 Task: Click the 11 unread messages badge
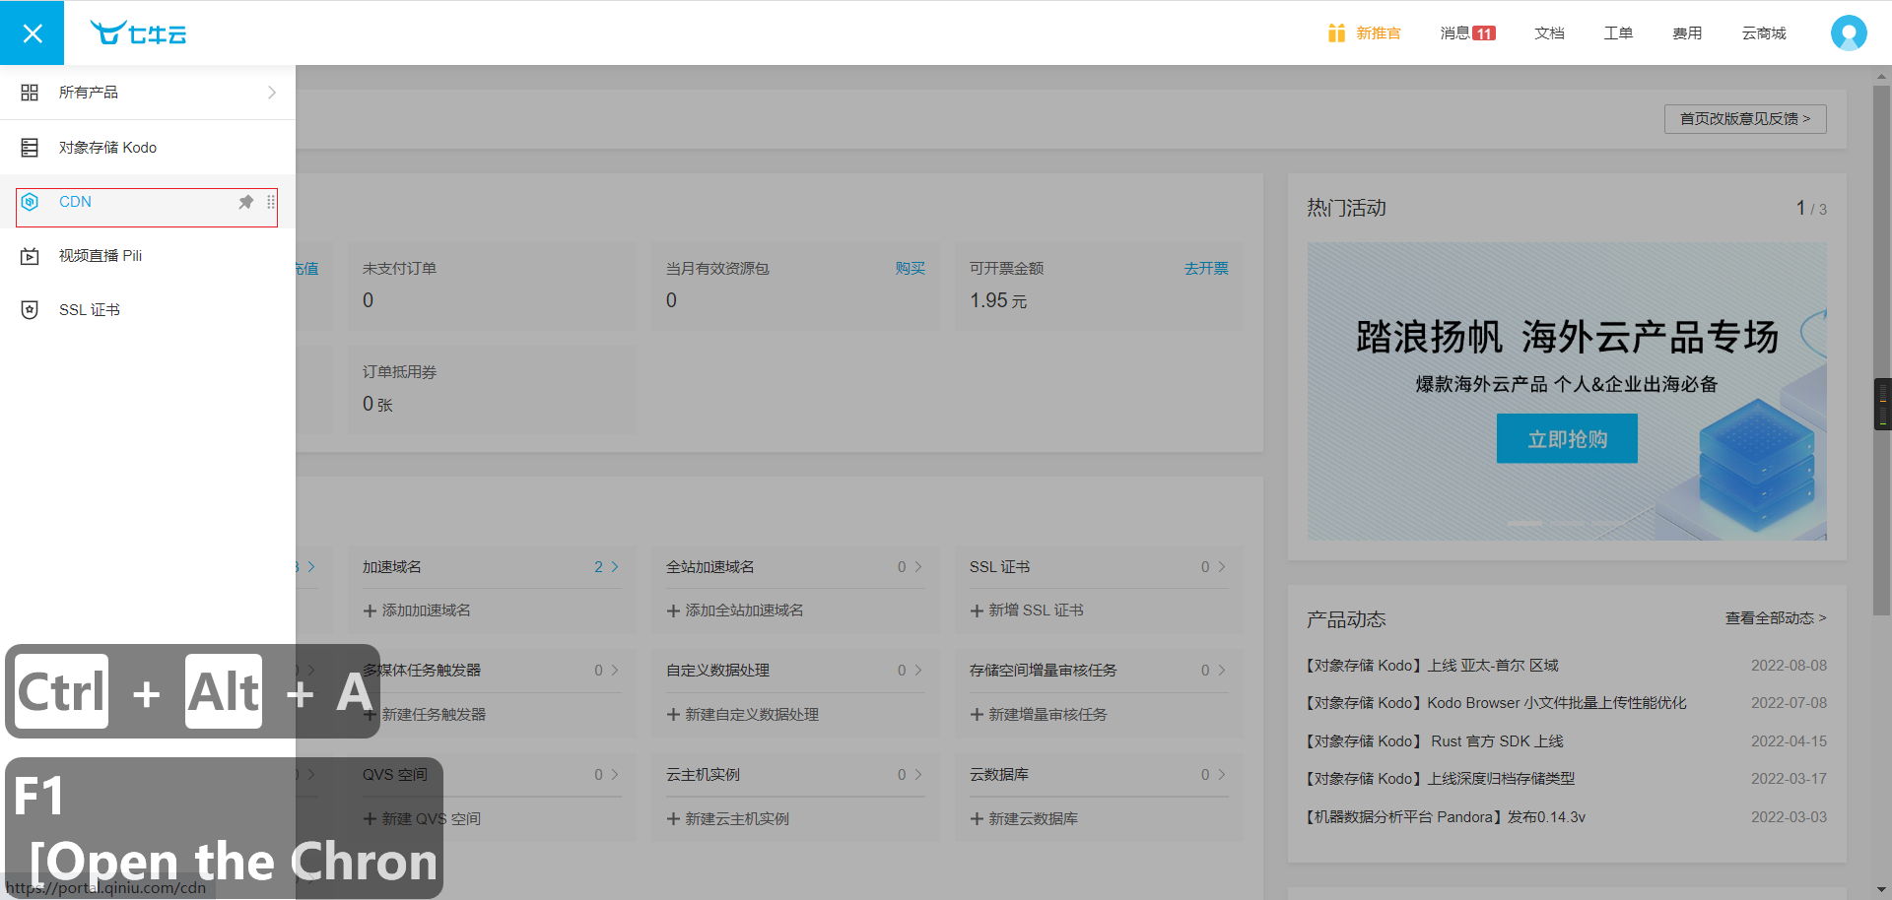pyautogui.click(x=1484, y=33)
